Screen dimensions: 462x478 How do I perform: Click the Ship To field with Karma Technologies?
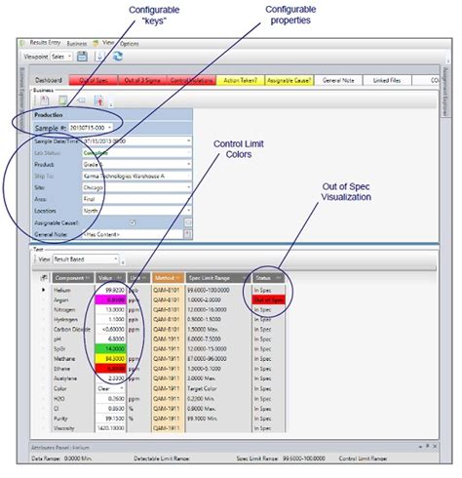pyautogui.click(x=136, y=176)
